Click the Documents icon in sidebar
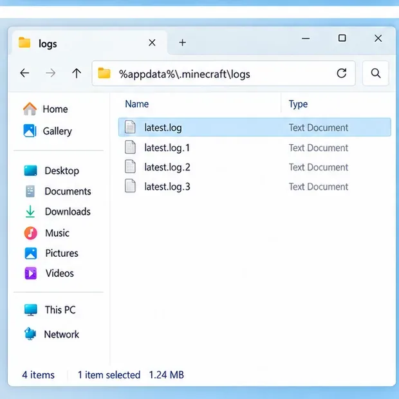This screenshot has height=399, width=399. click(30, 191)
